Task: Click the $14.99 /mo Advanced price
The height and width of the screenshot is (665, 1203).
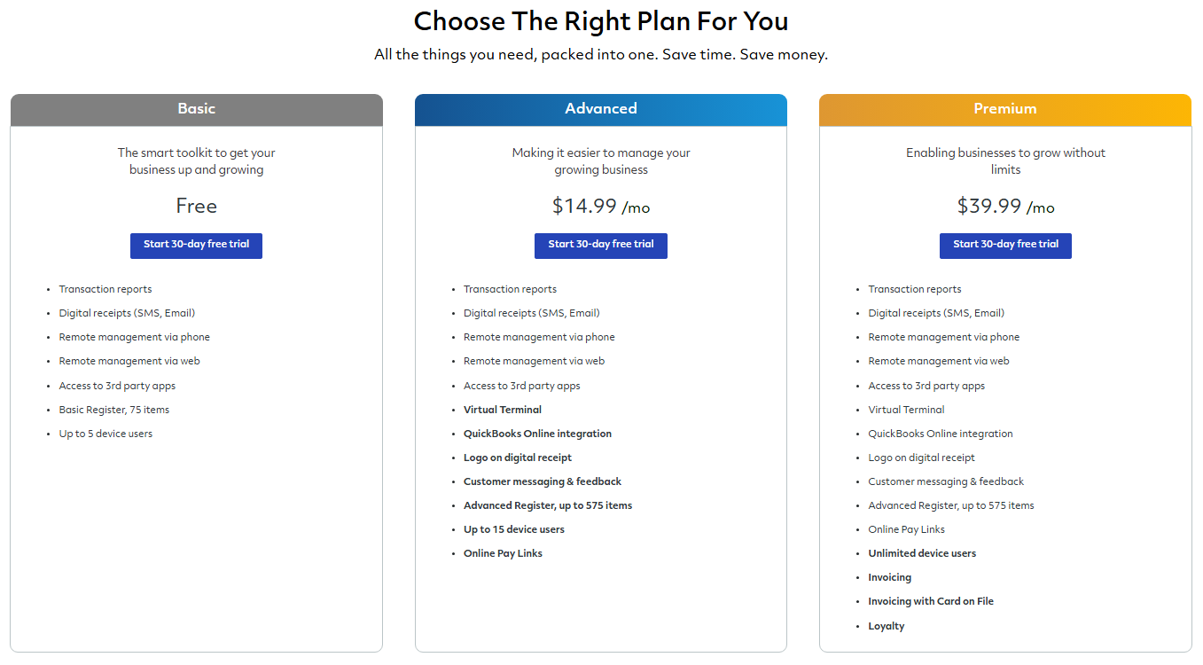Action: [x=601, y=207]
